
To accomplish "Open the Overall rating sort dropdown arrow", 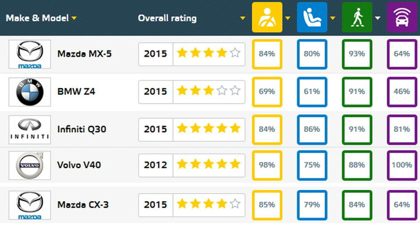I will [243, 18].
